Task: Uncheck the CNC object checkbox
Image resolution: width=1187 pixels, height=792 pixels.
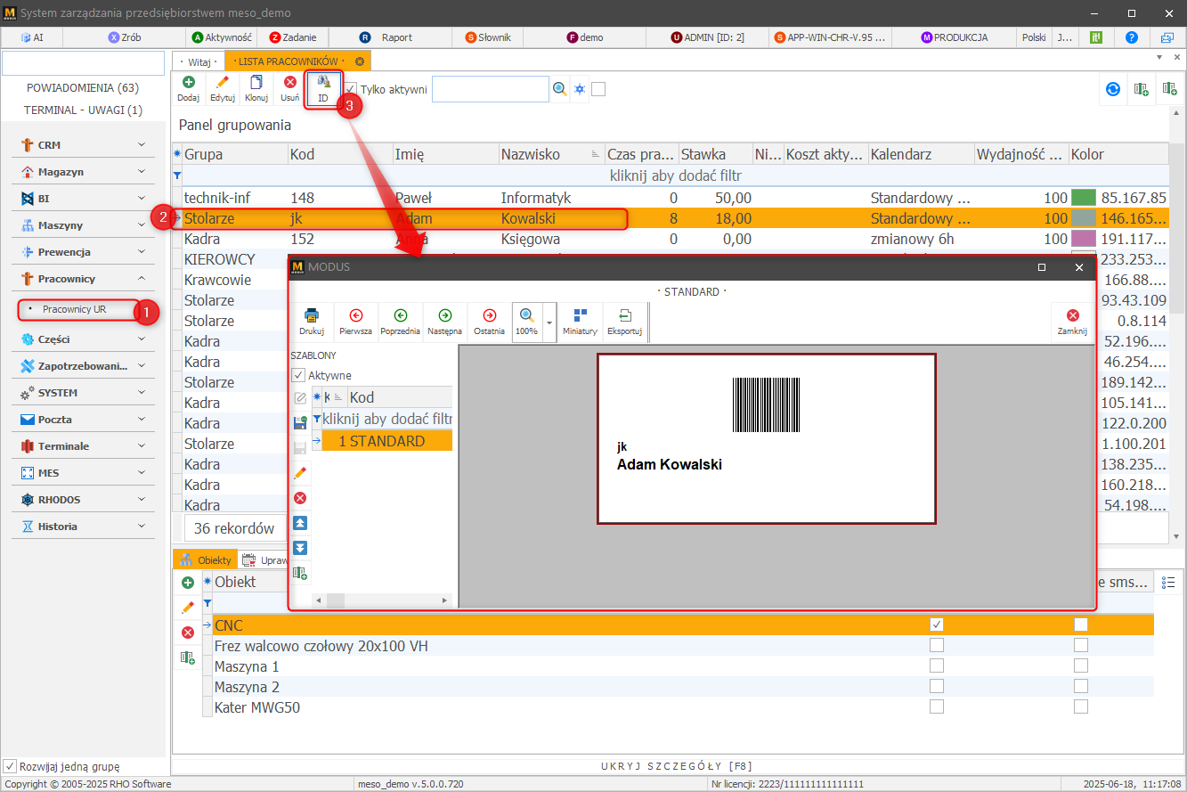Action: pyautogui.click(x=936, y=625)
